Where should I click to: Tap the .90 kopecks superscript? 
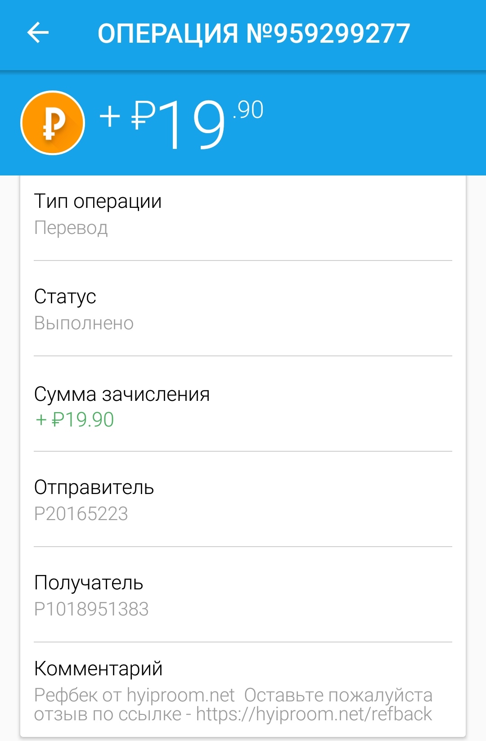[x=248, y=110]
